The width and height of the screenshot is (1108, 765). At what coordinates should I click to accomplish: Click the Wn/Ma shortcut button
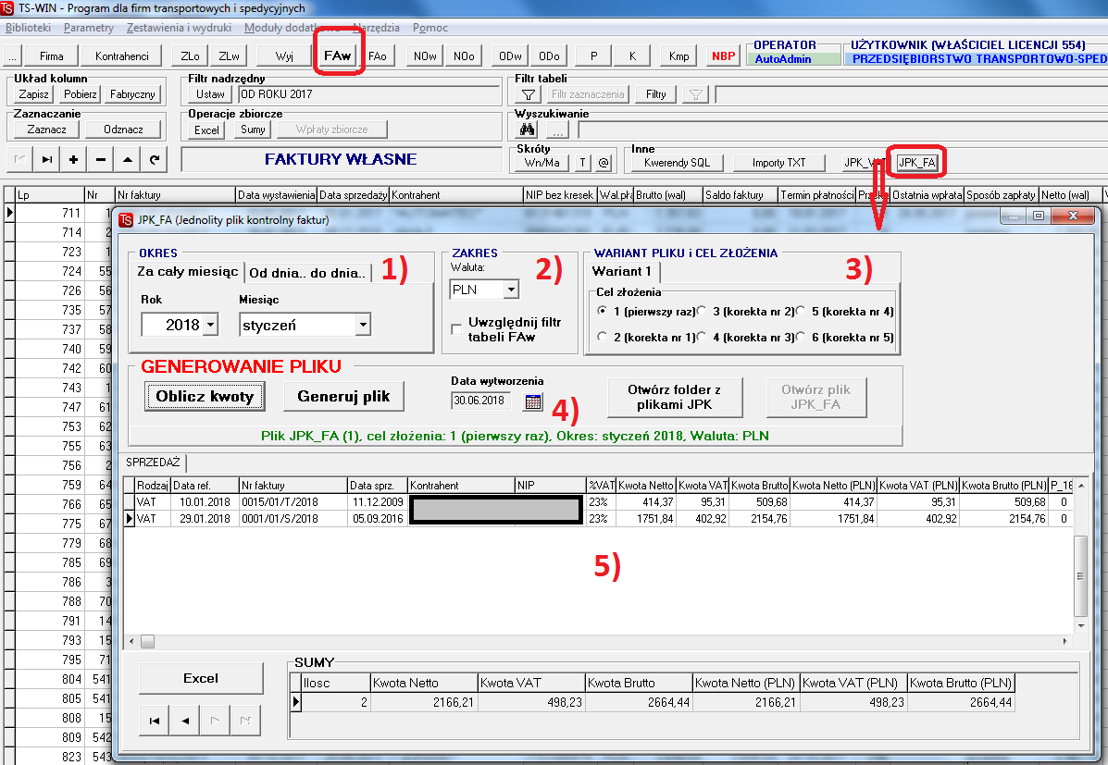coord(542,163)
